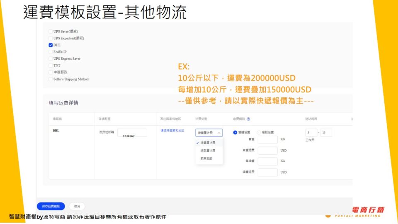This screenshot has width=398, height=224.
Task: Click the blue 保存运费模板 button
Action: point(51,206)
